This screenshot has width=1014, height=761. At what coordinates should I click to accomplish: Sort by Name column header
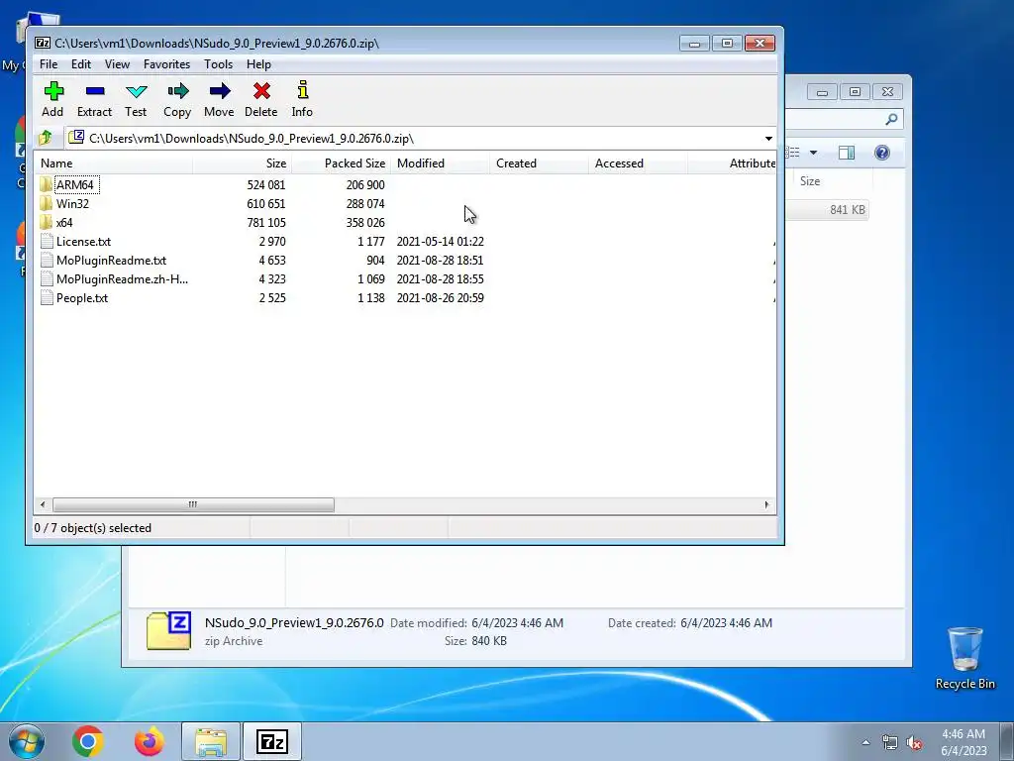coord(113,163)
